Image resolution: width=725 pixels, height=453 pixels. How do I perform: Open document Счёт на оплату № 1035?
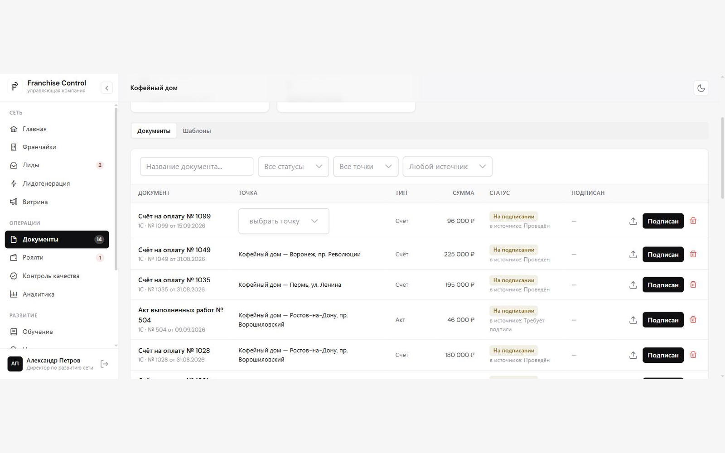(174, 280)
